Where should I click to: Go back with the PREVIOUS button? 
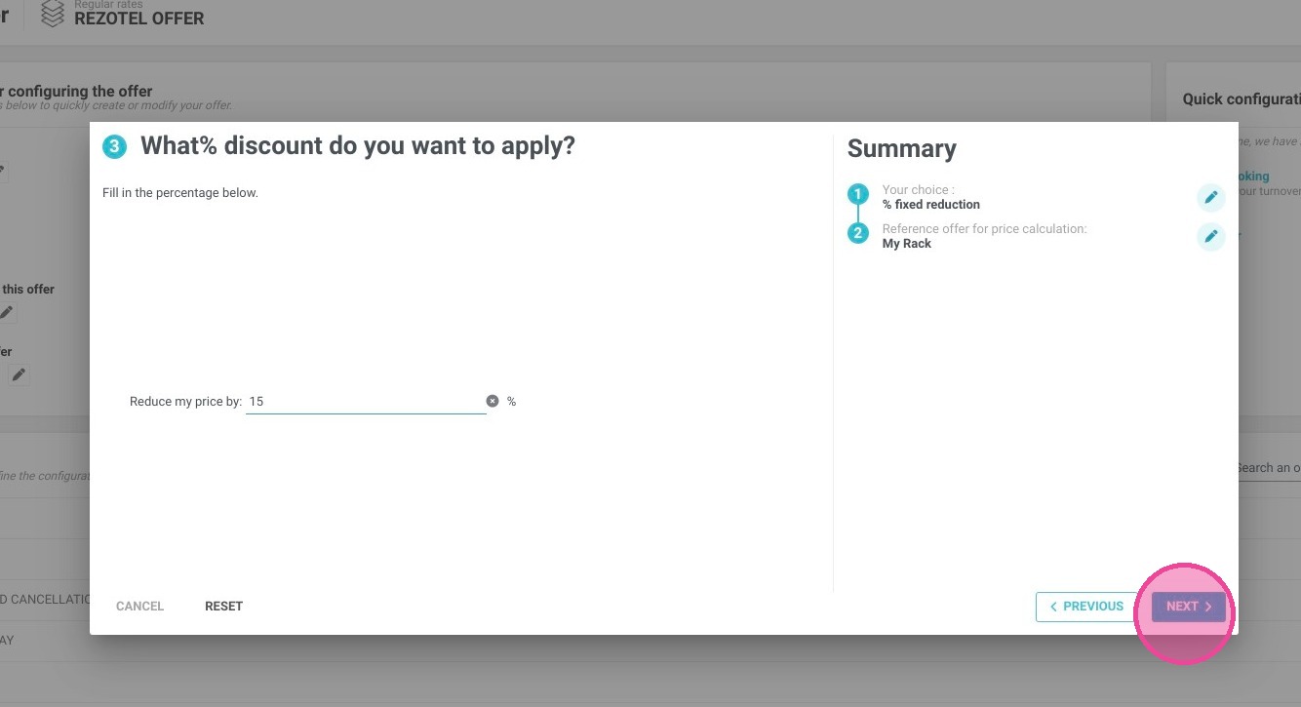[1086, 607]
